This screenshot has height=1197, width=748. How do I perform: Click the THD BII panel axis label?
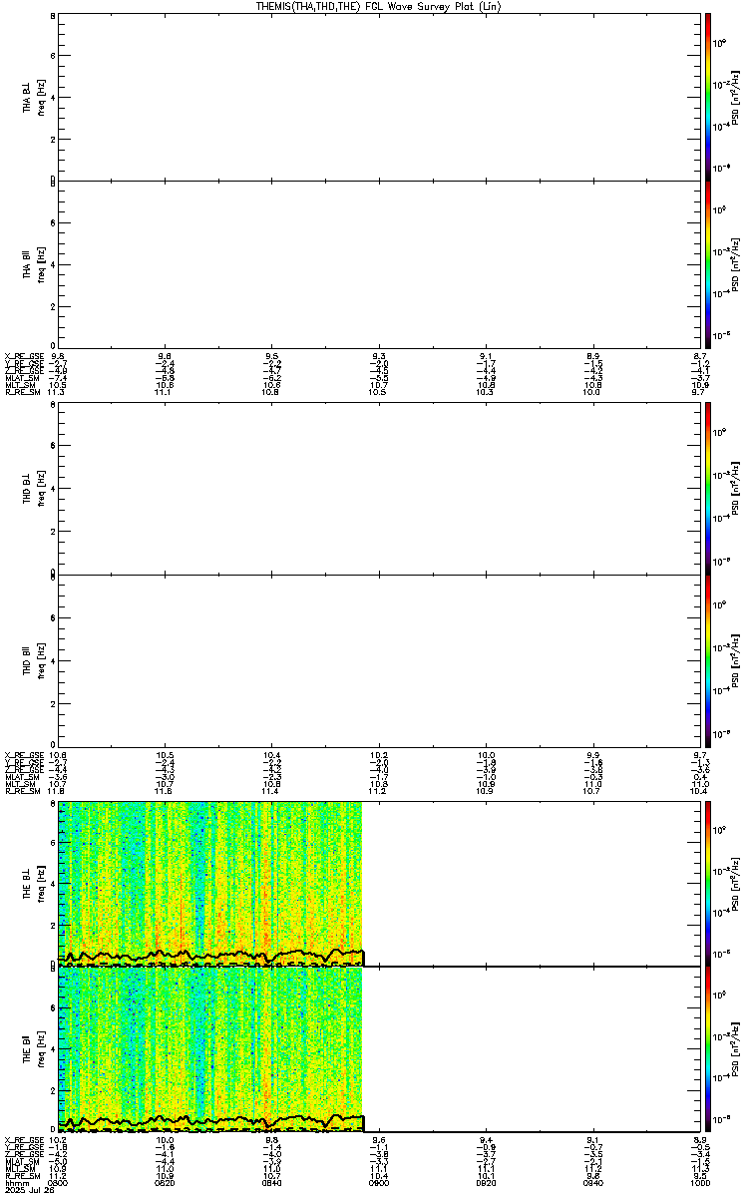(x=34, y=659)
